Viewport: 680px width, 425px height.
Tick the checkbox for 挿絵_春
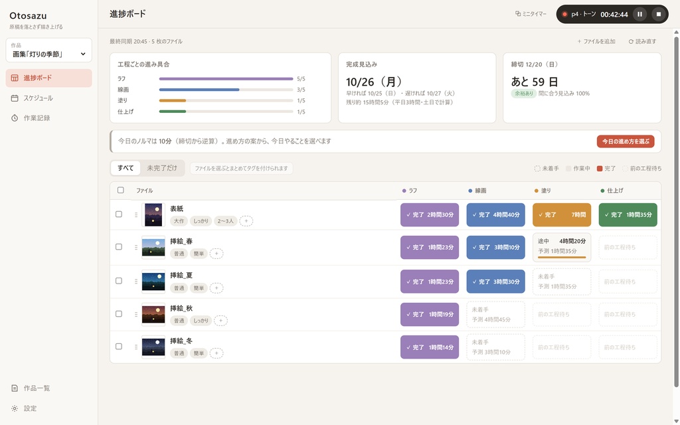pos(119,247)
